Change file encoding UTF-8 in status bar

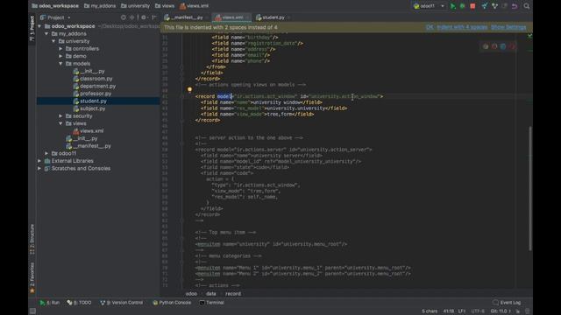(478, 311)
